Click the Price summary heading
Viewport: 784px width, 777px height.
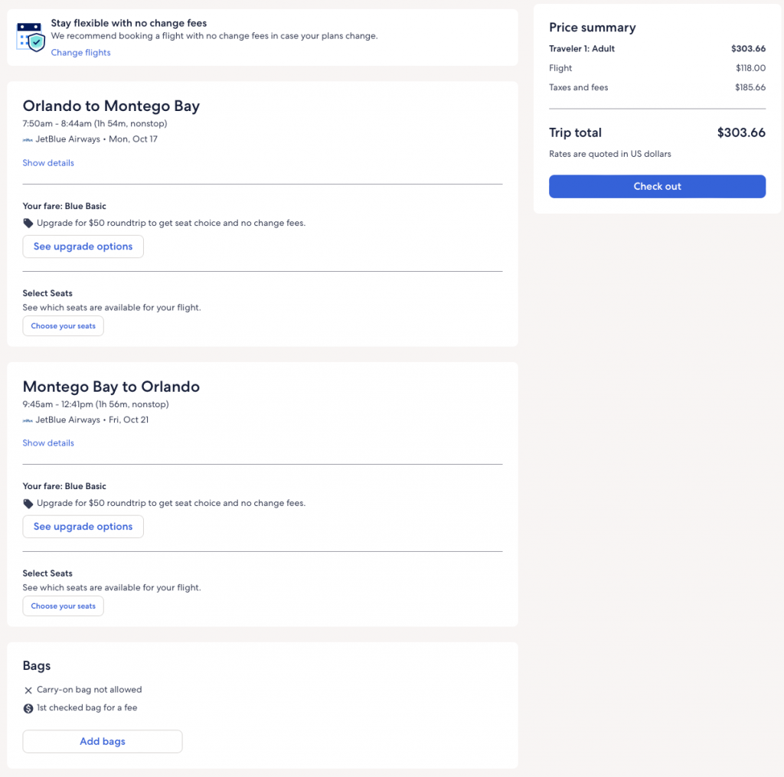[592, 28]
